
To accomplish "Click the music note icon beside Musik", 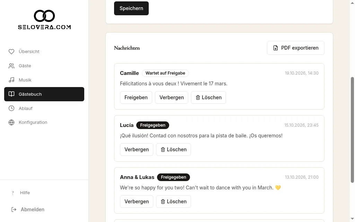I will click(11, 80).
